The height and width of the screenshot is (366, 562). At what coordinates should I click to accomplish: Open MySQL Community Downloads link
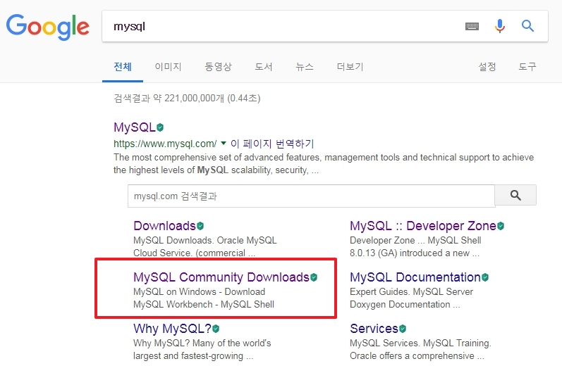tap(221, 277)
